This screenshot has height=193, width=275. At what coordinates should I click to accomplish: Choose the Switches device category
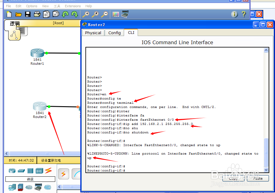tap(21, 171)
